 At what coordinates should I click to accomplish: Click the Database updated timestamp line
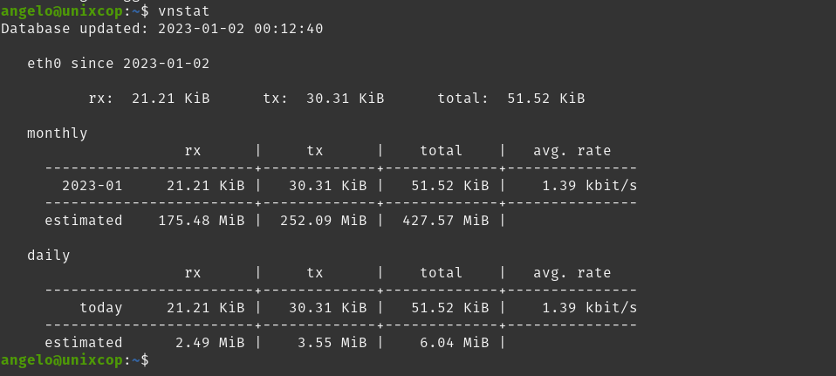tap(162, 28)
